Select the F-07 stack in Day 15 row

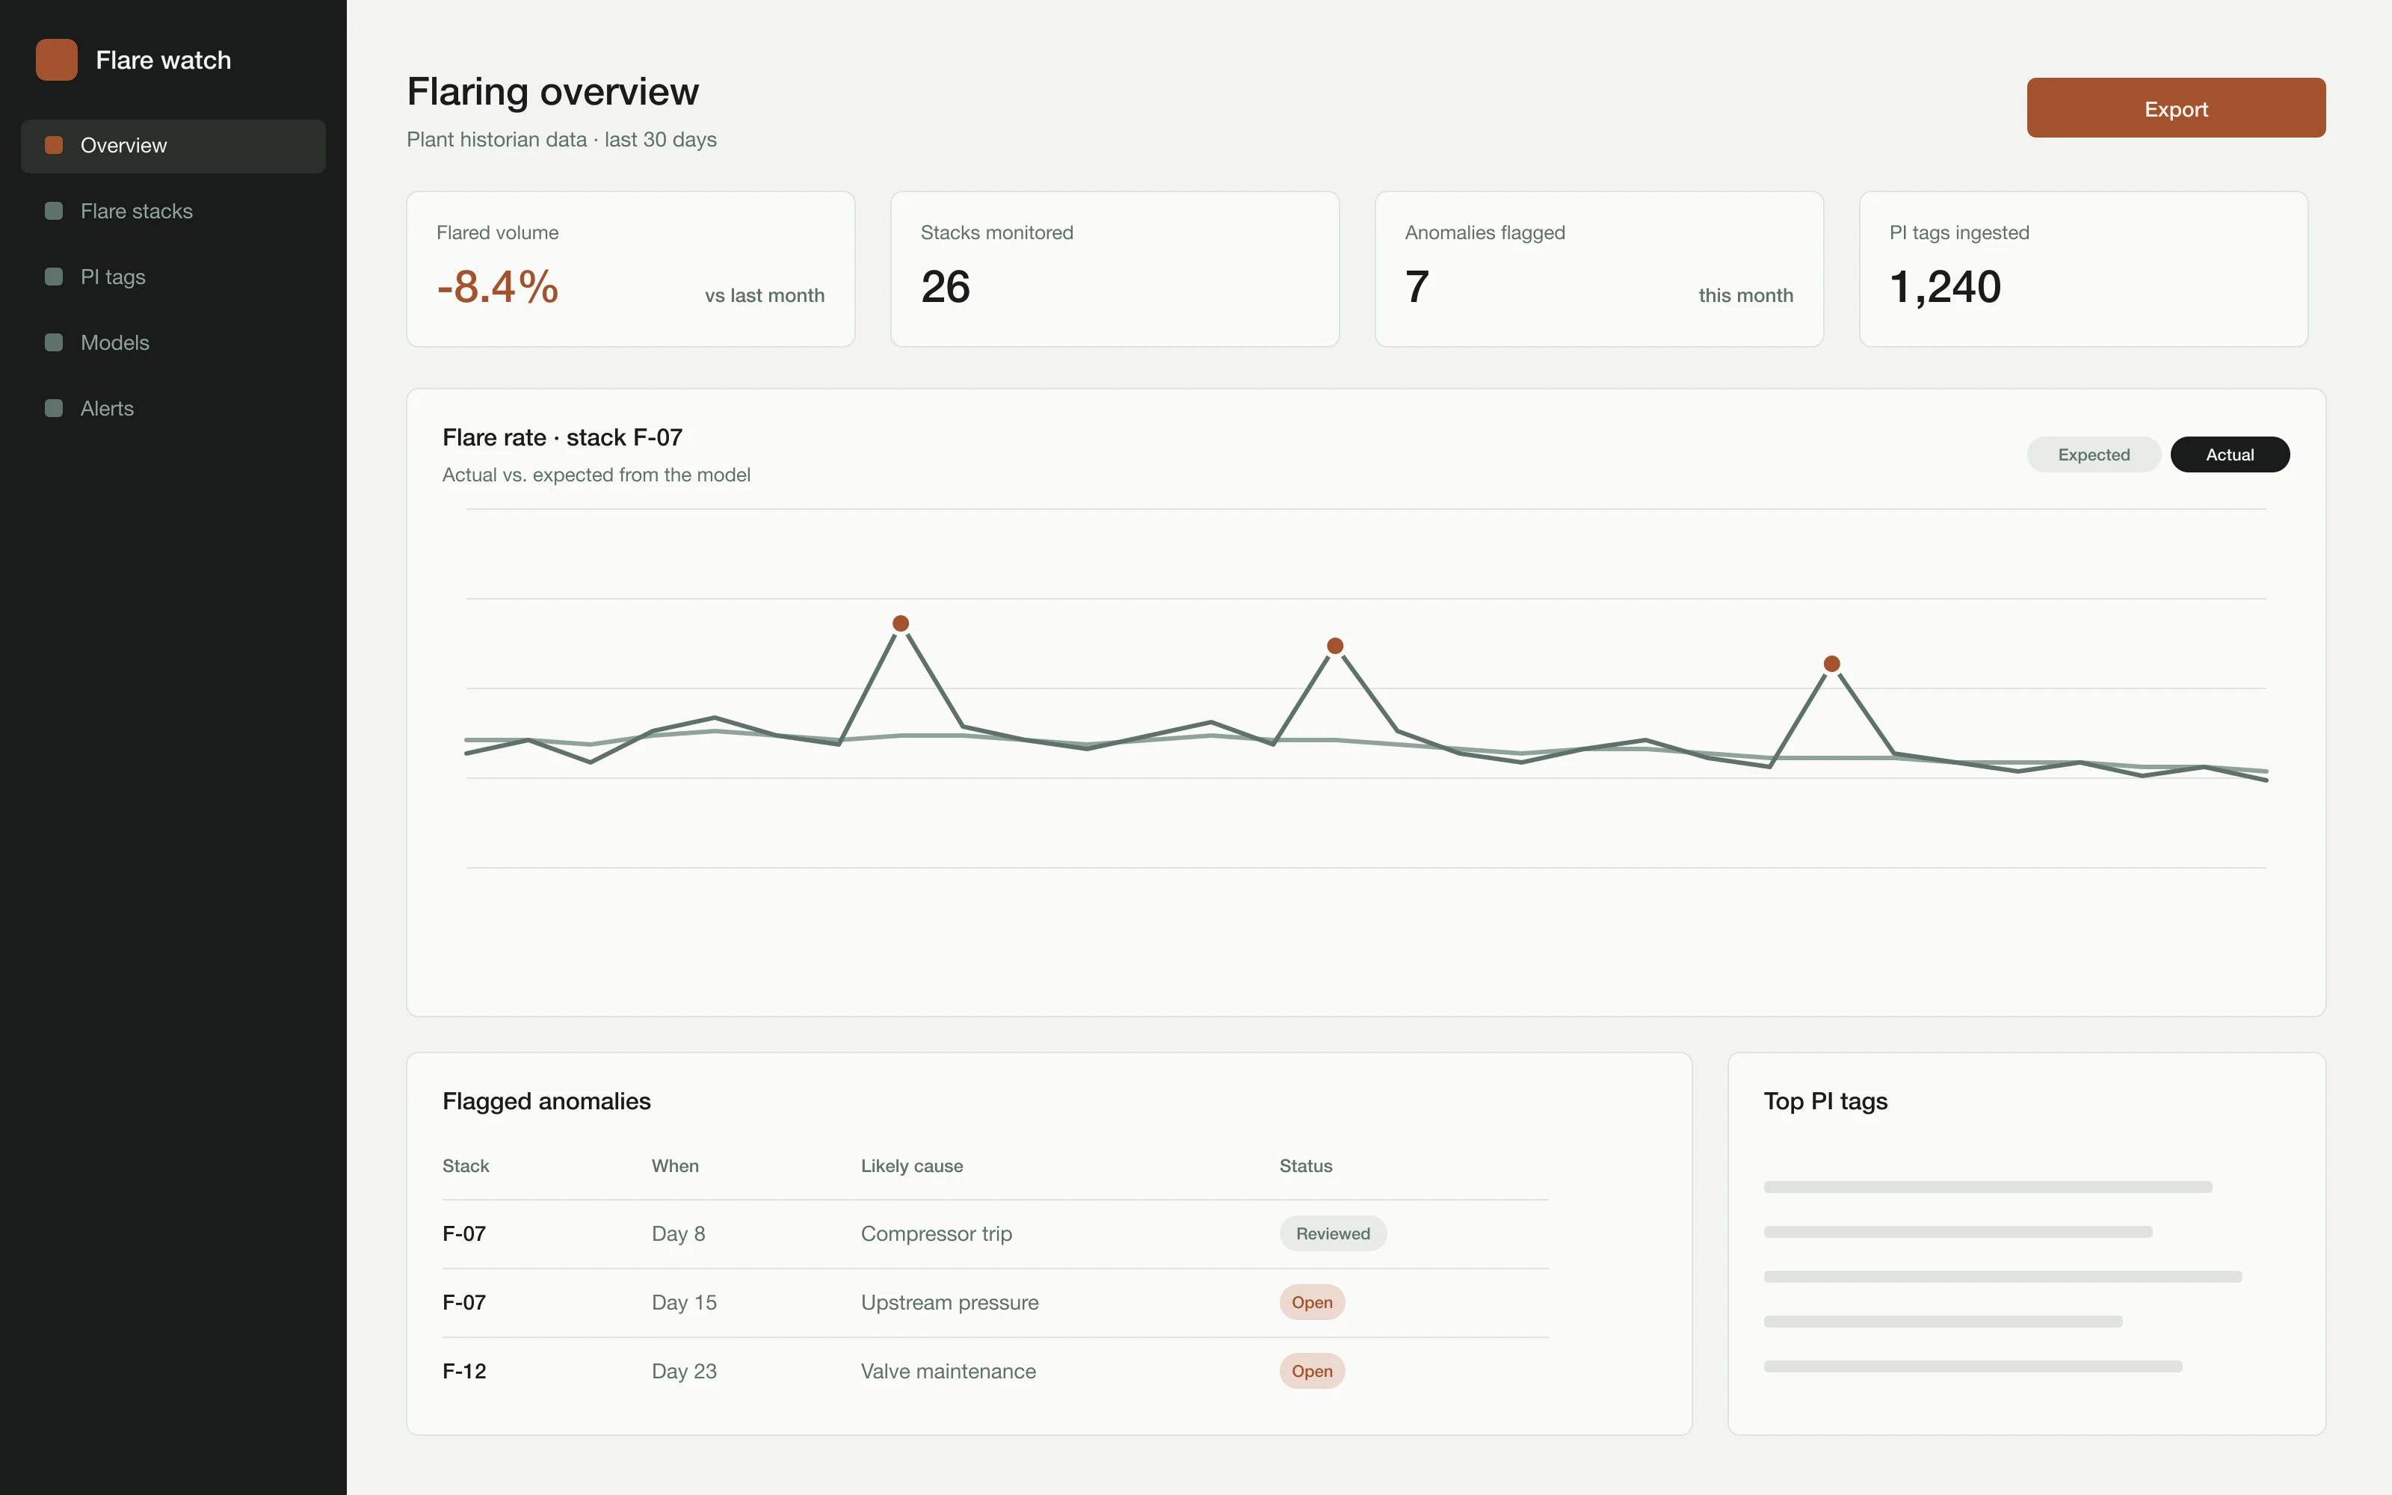pos(463,1302)
